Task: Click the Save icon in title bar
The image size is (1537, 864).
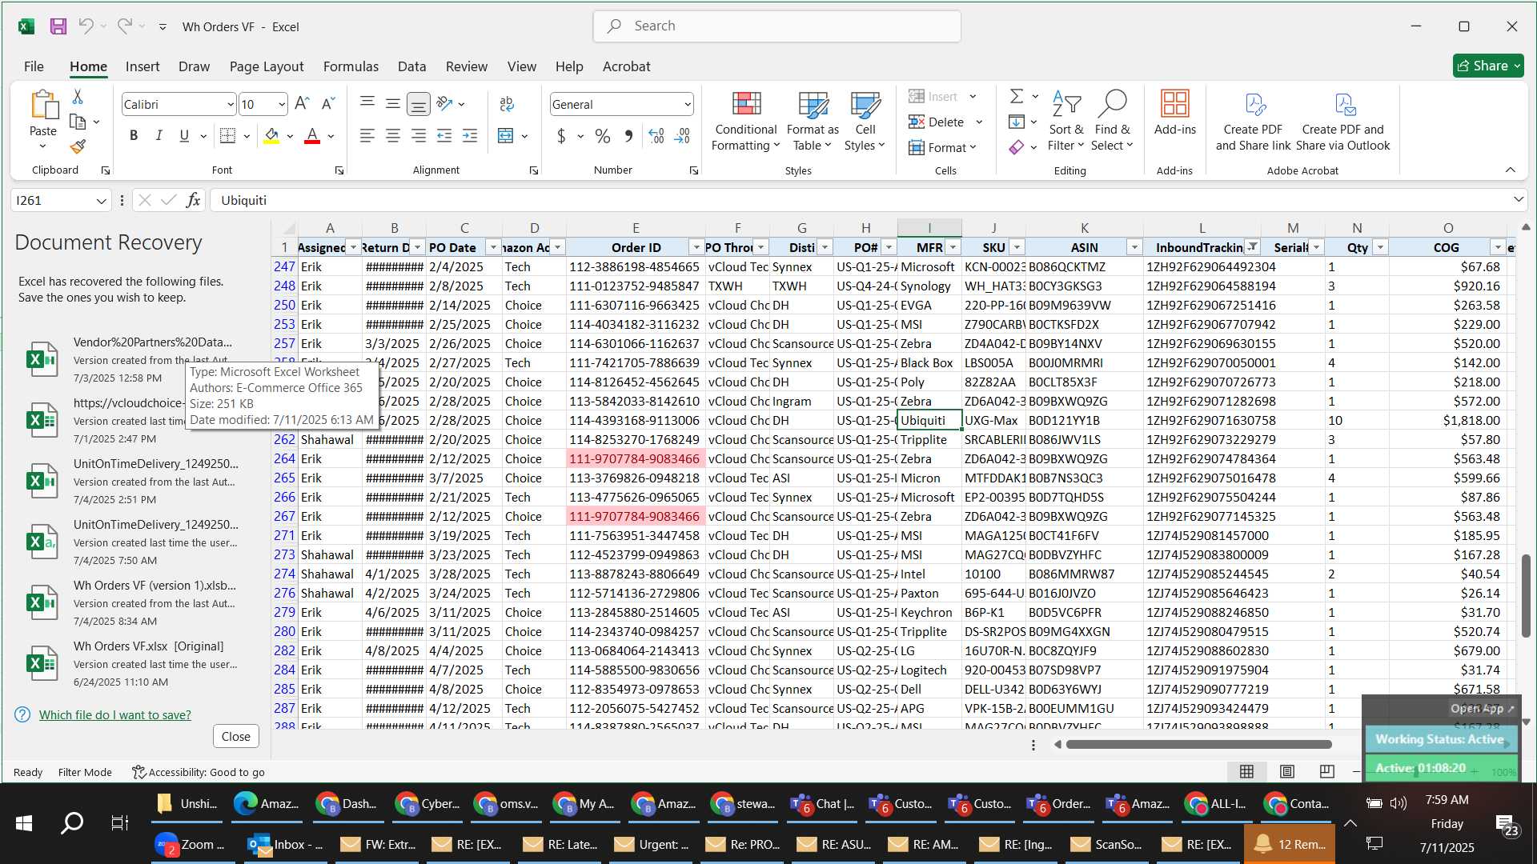Action: pos(58,26)
